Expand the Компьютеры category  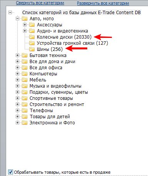point(17,74)
